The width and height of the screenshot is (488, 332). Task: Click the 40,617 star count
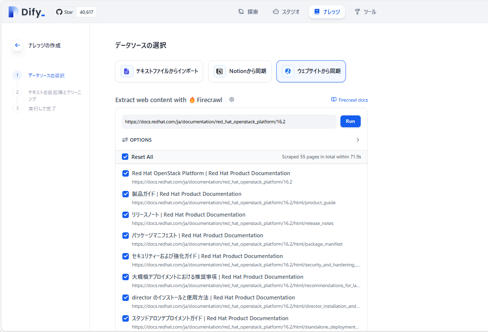tap(86, 12)
